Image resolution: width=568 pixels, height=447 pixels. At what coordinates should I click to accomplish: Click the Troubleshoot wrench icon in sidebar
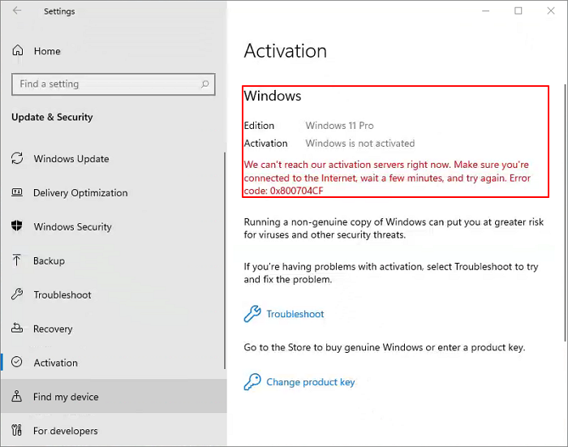point(17,295)
